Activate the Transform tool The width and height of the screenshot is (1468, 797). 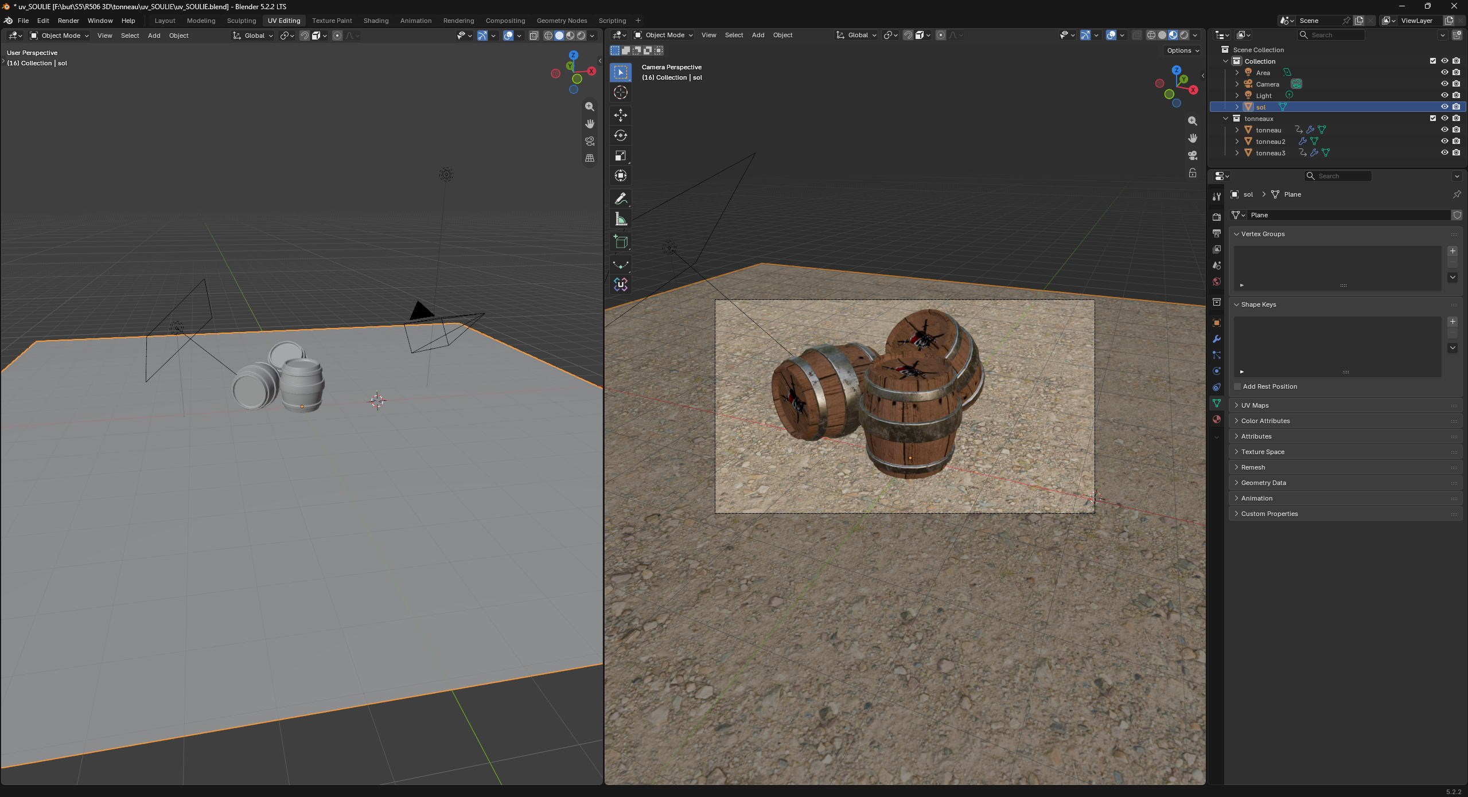620,175
